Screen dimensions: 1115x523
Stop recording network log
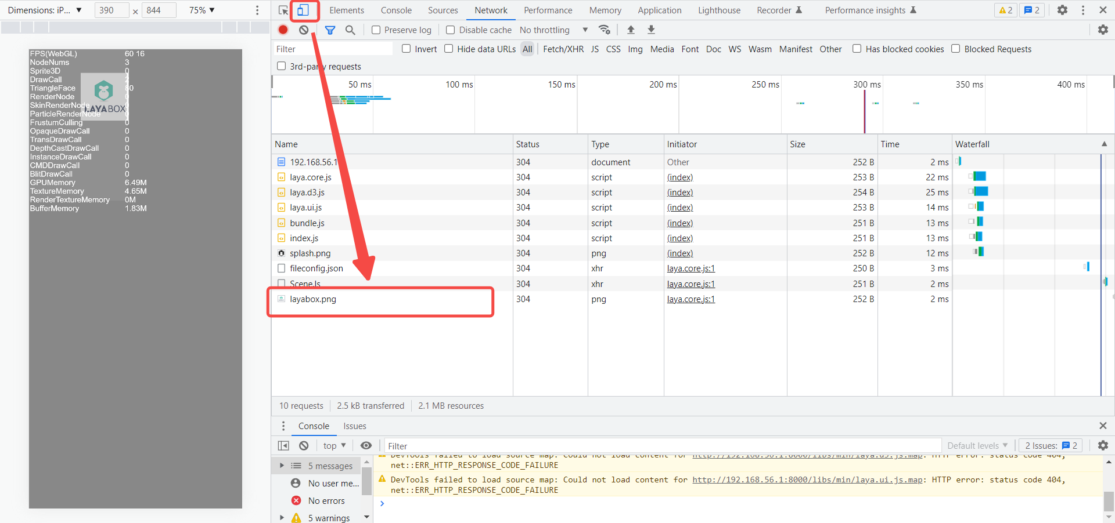[x=283, y=30]
